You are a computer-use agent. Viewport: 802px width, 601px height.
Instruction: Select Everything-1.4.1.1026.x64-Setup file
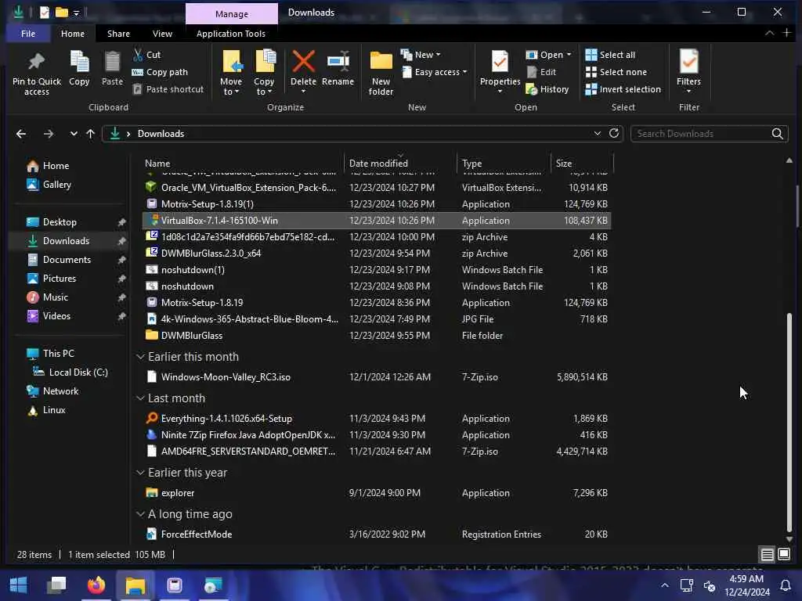[377, 419]
